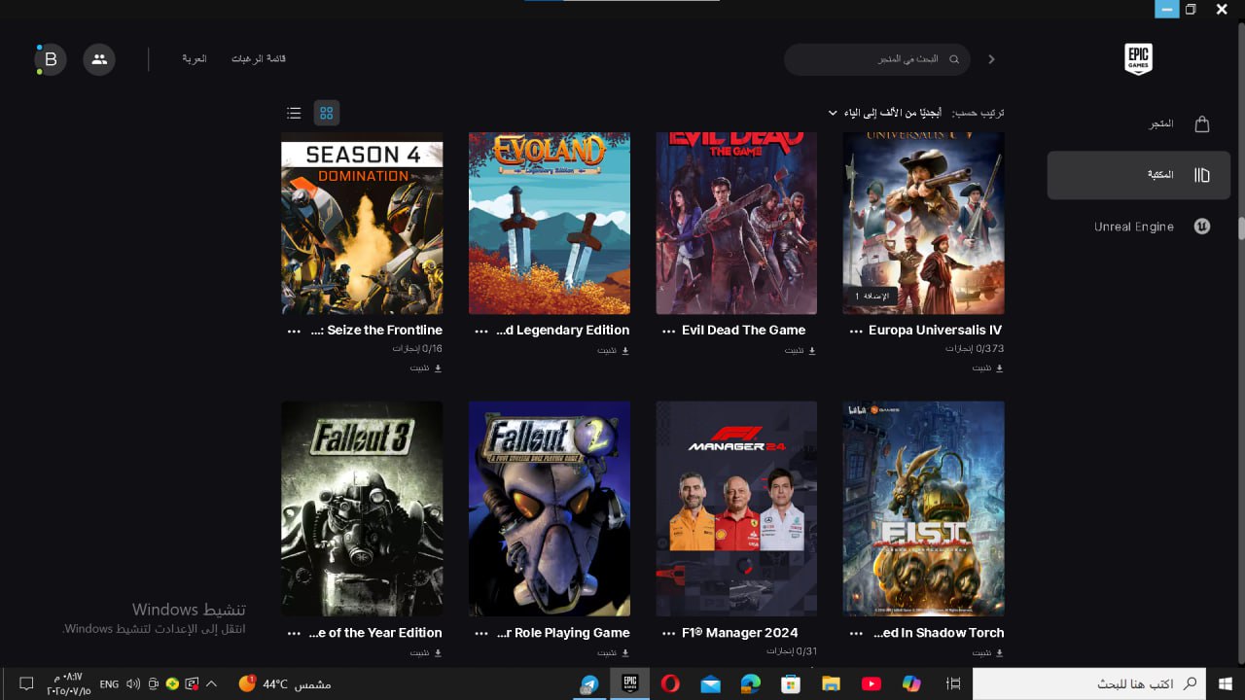
Task: Switch library to grid view
Action: click(x=327, y=113)
